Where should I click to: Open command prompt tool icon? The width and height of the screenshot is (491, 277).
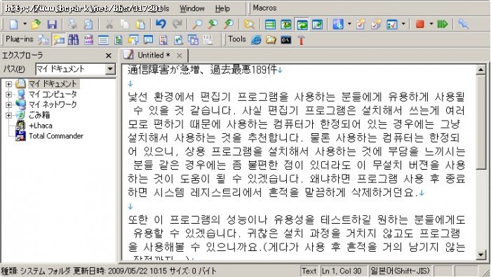coord(286,40)
